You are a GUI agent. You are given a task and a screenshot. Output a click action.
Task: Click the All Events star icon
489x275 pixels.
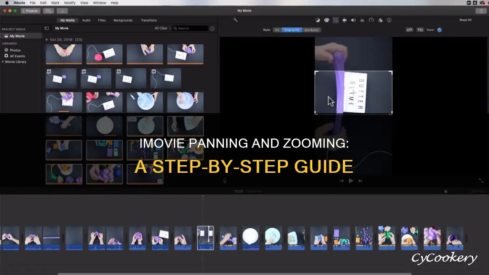click(6, 56)
